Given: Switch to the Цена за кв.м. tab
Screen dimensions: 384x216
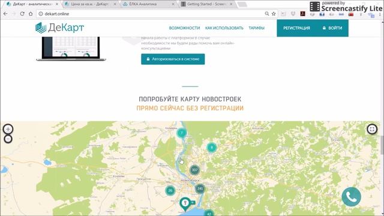Looking at the screenshot, I should [89, 4].
